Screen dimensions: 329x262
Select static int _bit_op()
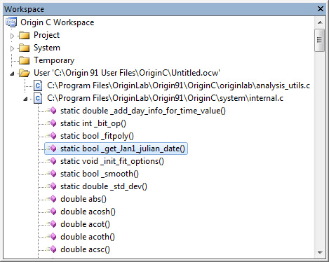point(93,123)
